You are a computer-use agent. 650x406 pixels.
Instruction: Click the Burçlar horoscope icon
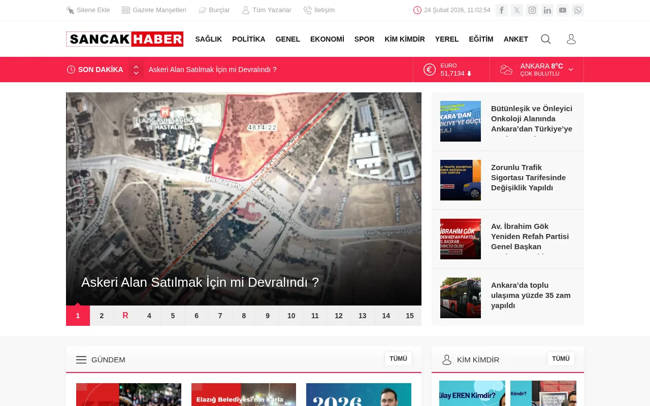[203, 10]
